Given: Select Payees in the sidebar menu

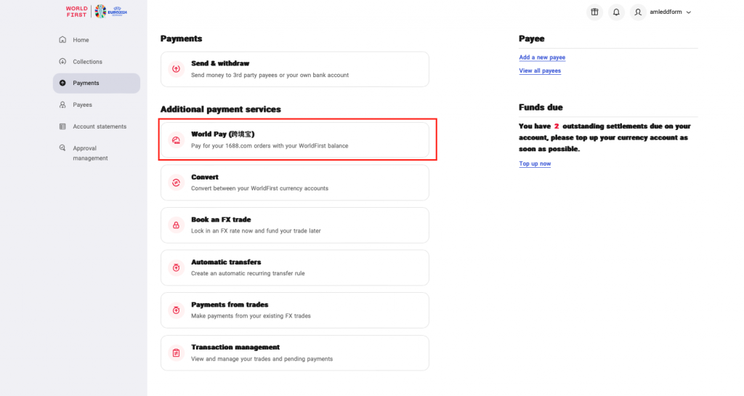Looking at the screenshot, I should click(82, 105).
